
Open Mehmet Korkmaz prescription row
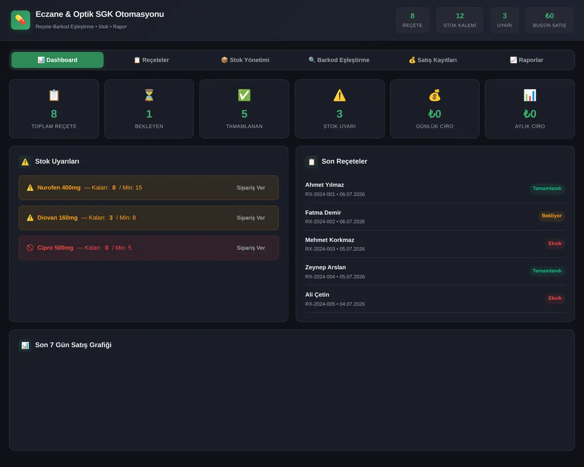point(435,244)
